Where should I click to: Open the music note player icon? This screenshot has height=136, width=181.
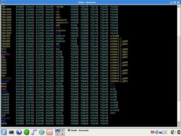34,132
